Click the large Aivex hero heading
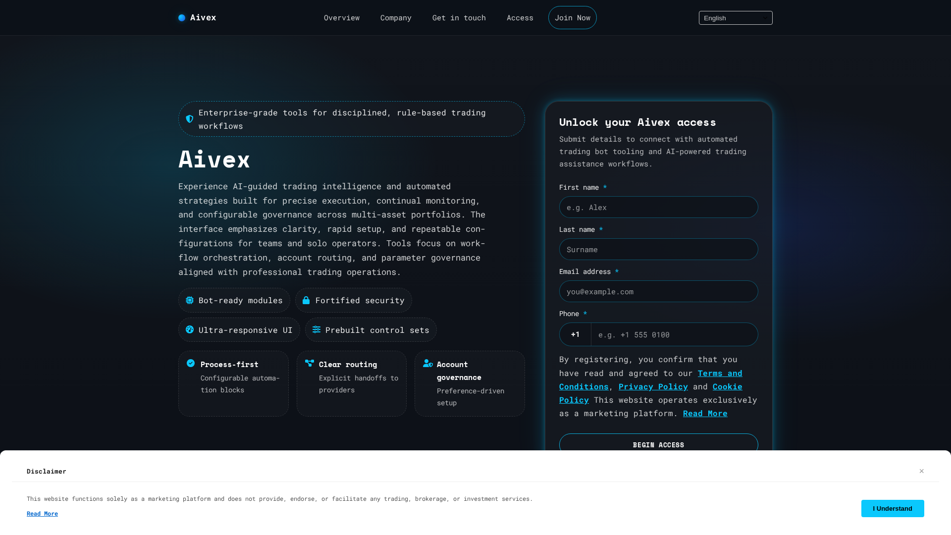The height and width of the screenshot is (535, 951). (214, 160)
